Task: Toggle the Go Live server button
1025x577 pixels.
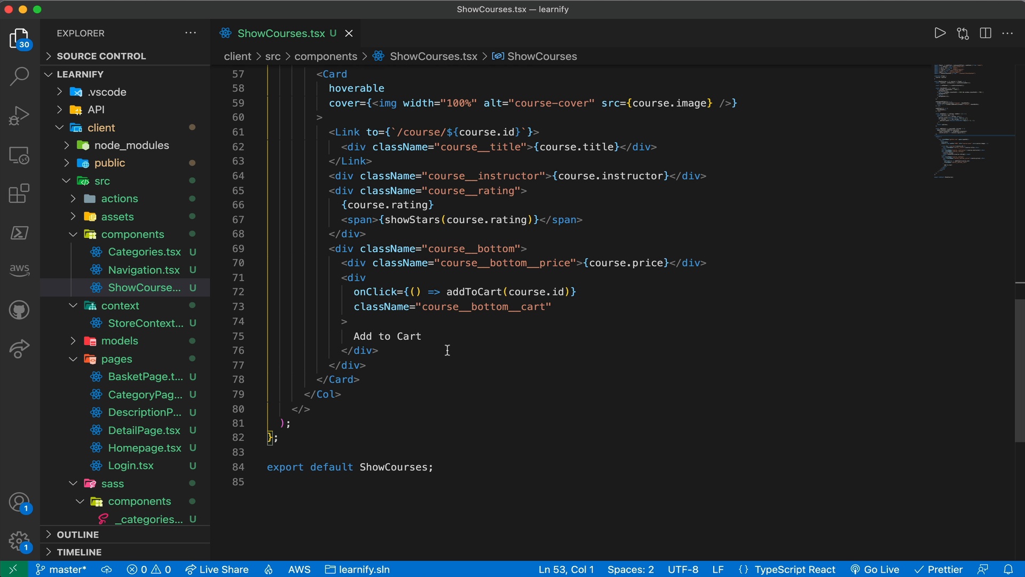Action: pyautogui.click(x=880, y=569)
